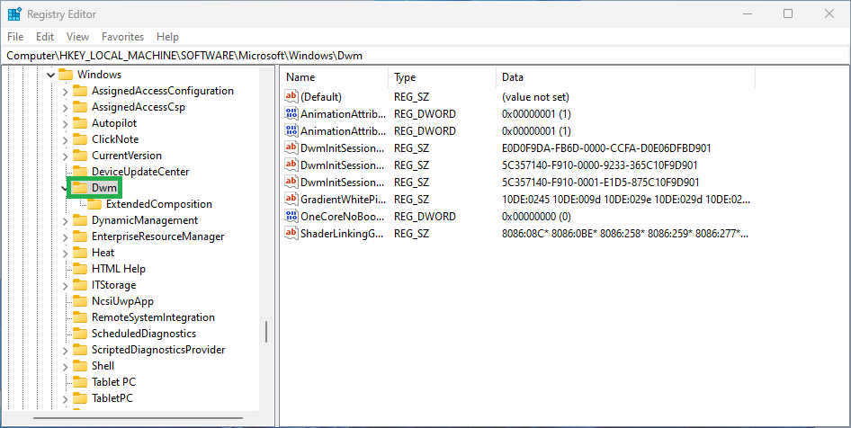This screenshot has width=851, height=428.
Task: Expand the DynamicManagement key
Action: pos(65,221)
